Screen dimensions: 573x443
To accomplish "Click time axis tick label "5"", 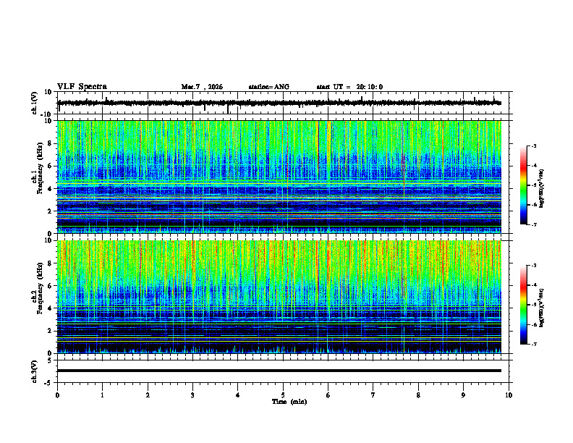I will (283, 395).
